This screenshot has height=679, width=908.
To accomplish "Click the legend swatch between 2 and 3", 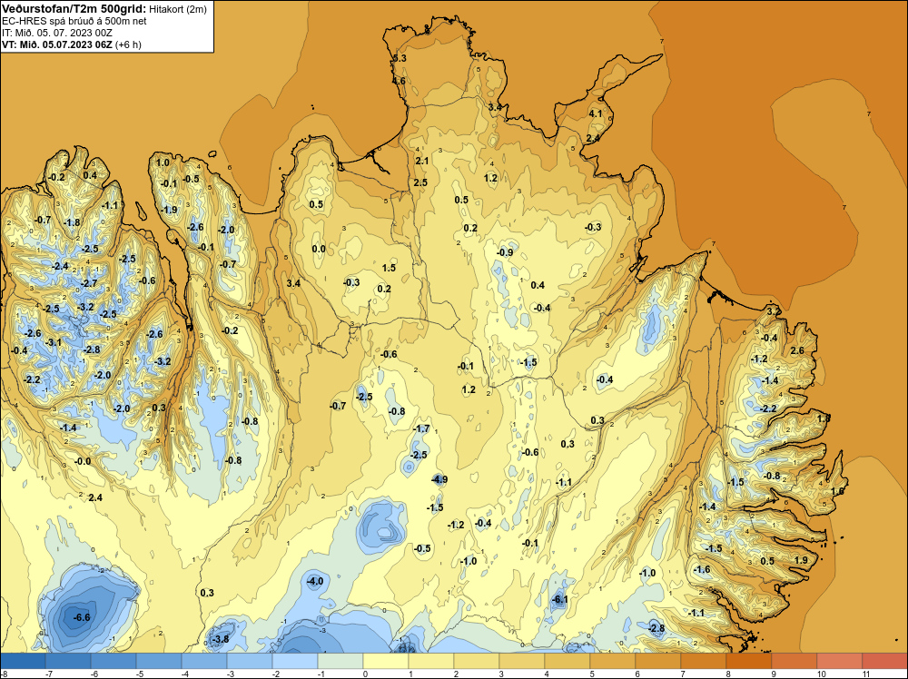I will [477, 661].
